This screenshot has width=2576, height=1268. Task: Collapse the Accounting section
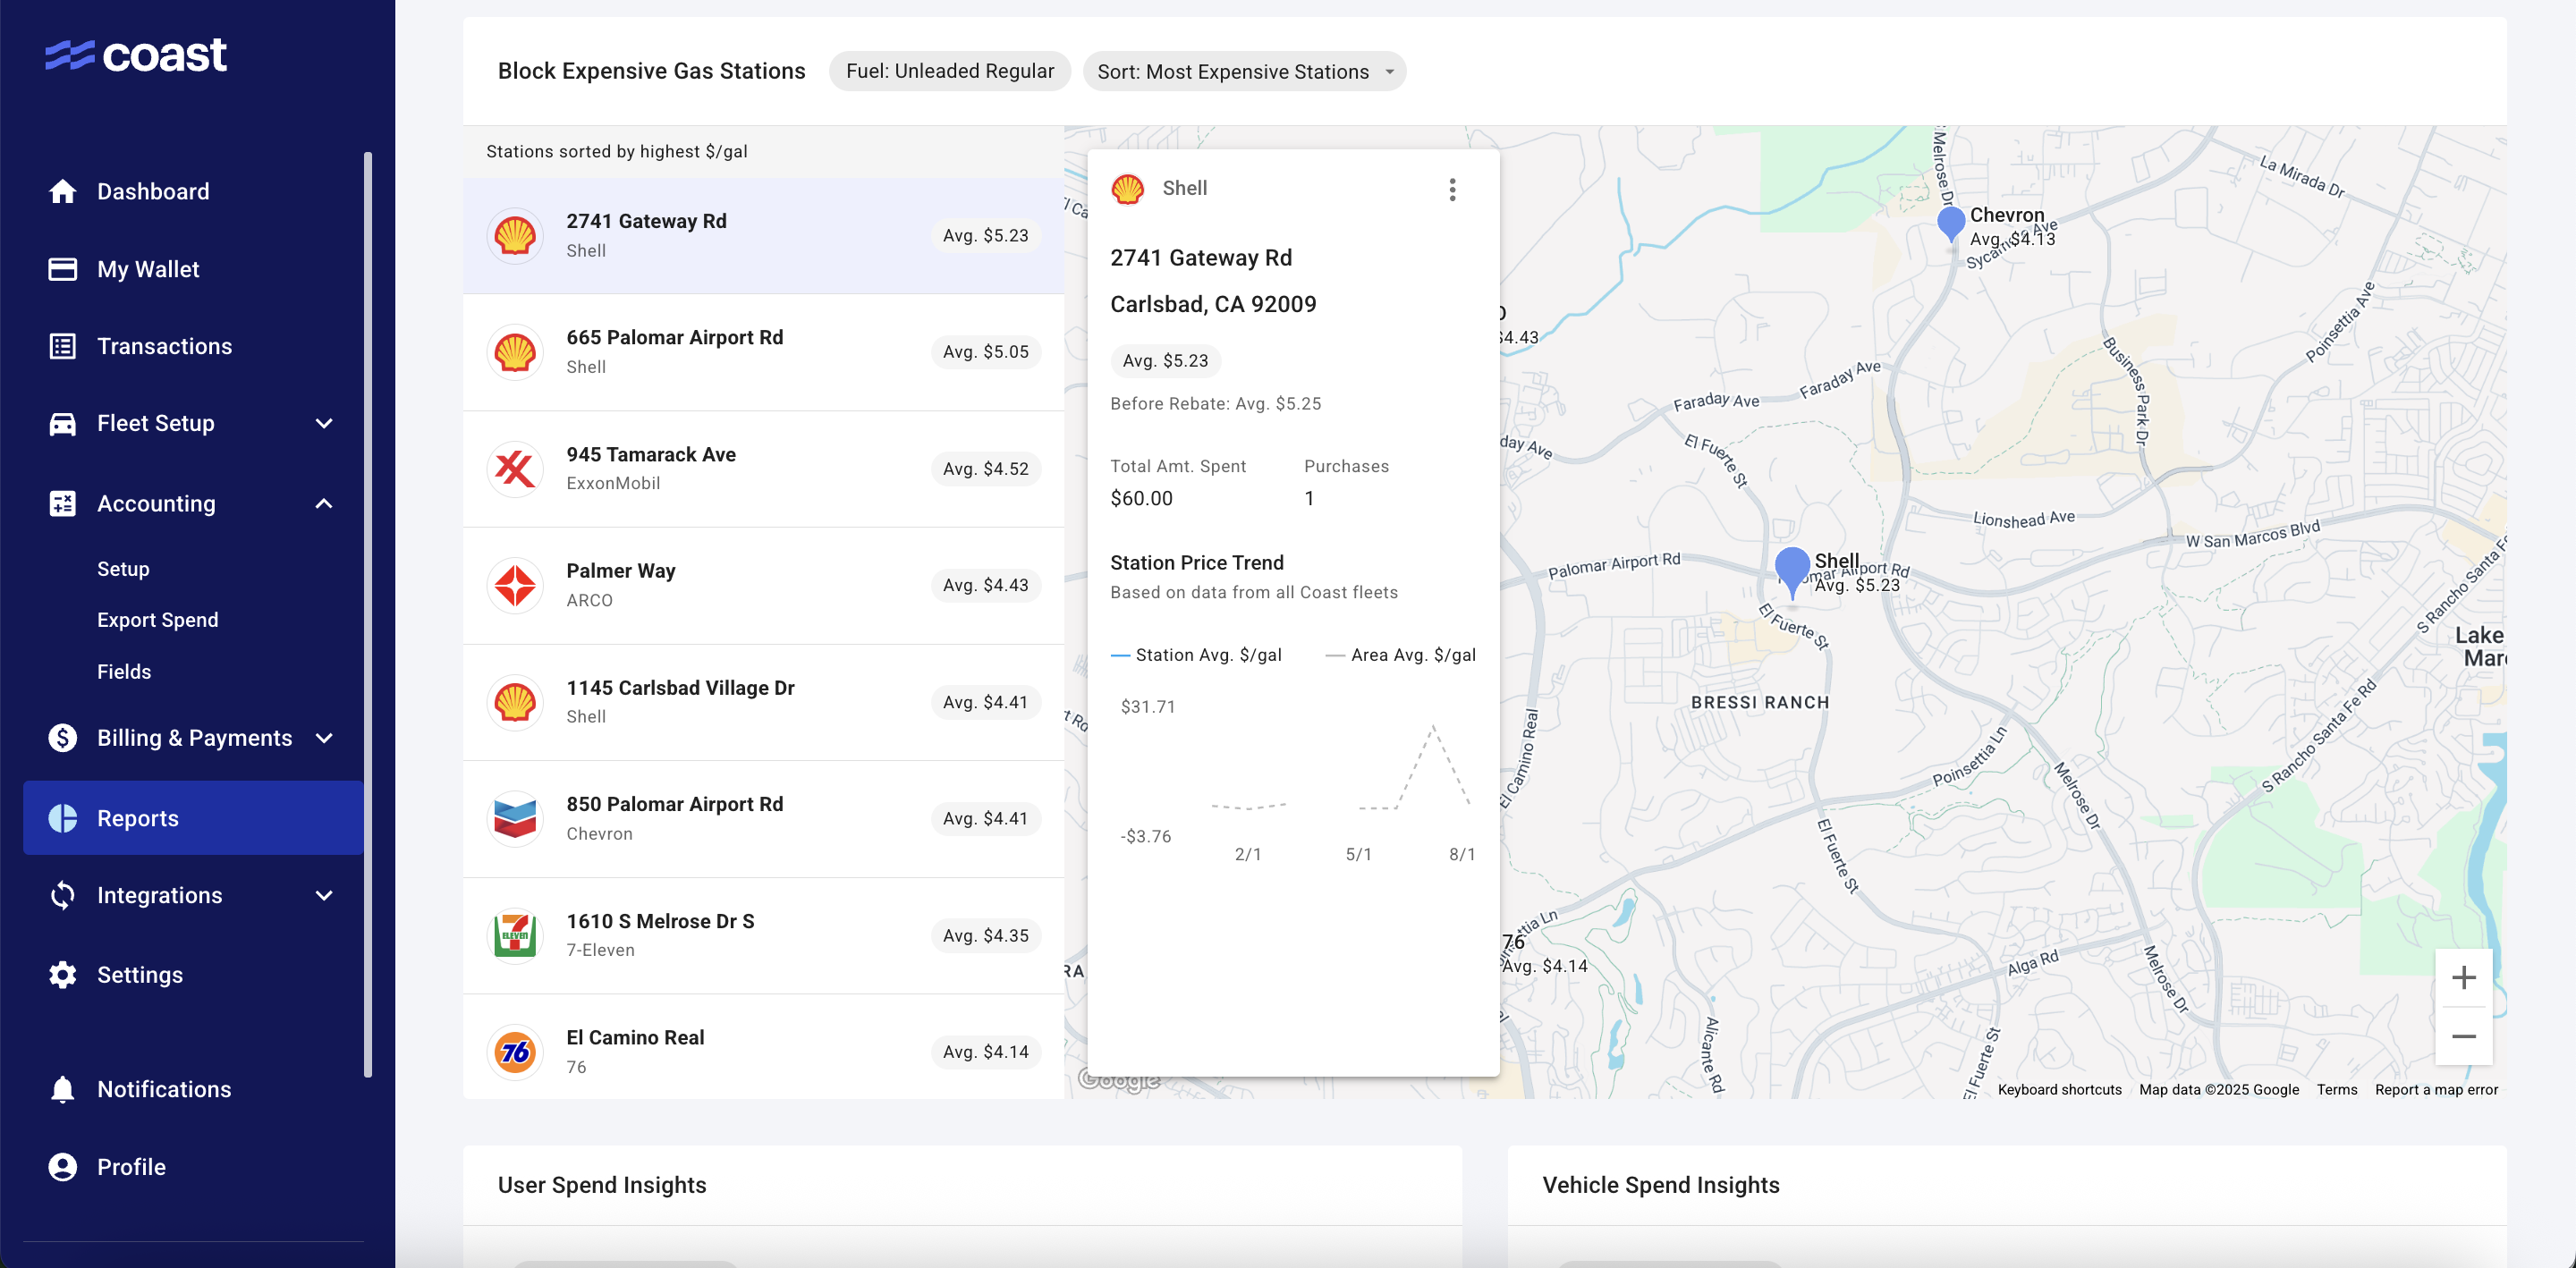(x=323, y=503)
